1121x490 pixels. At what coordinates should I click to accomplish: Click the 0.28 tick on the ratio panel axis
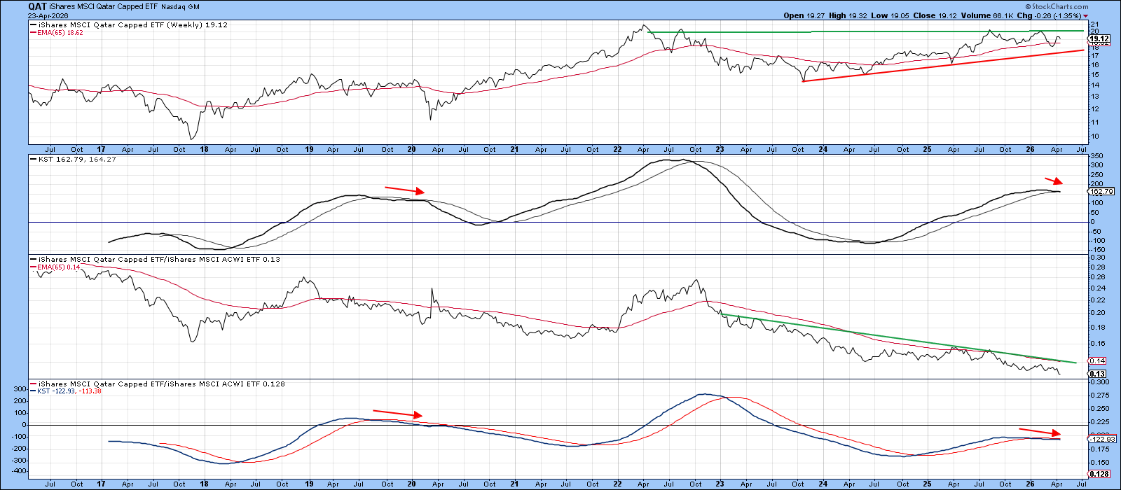pos(1096,267)
